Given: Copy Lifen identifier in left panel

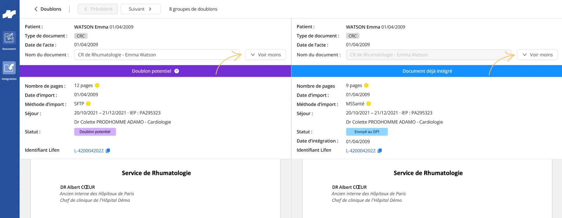Looking at the screenshot, I should coord(108,151).
